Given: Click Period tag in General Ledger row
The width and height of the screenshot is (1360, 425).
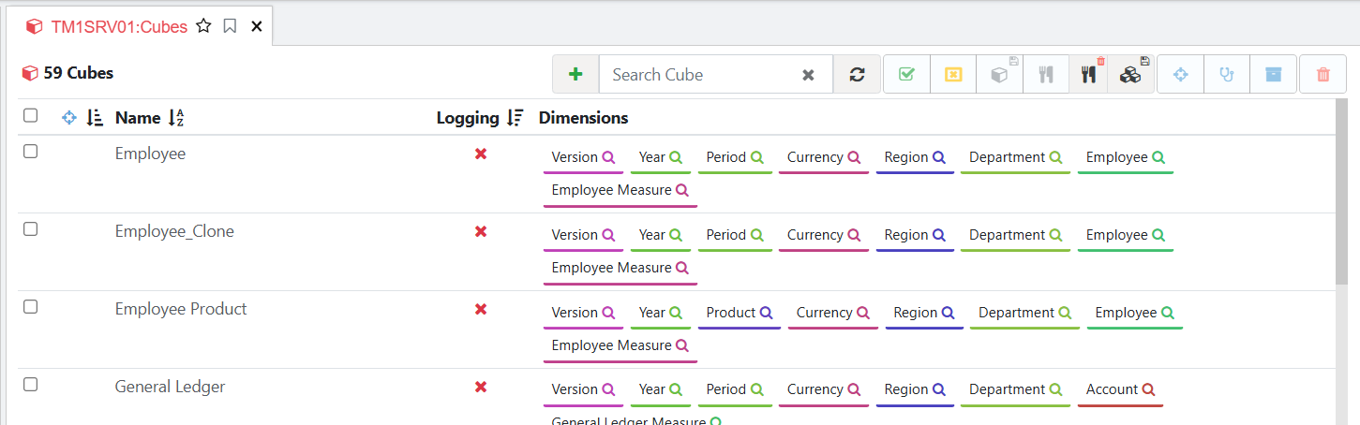Looking at the screenshot, I should click(x=735, y=389).
